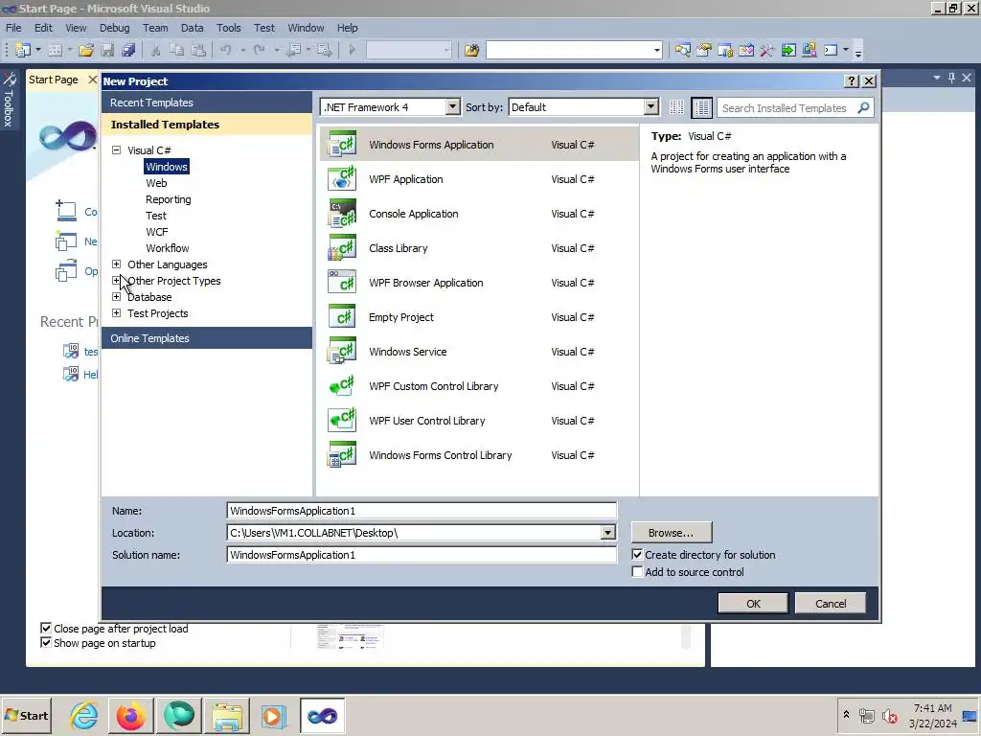Select the Class Library template icon
The image size is (981, 736).
[x=342, y=248]
